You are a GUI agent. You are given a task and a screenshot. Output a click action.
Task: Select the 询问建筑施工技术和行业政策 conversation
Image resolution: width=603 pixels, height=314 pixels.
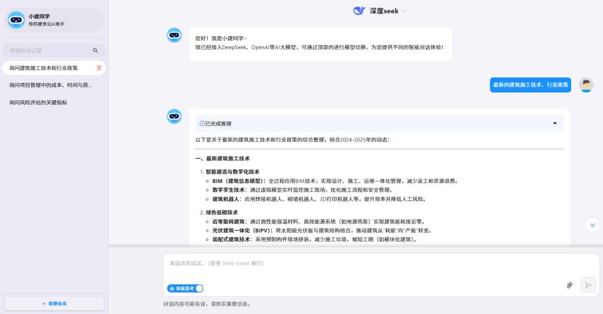[44, 68]
